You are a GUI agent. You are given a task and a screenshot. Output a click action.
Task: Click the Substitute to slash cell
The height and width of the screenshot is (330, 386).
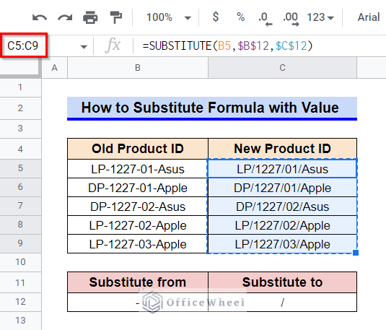tap(282, 302)
